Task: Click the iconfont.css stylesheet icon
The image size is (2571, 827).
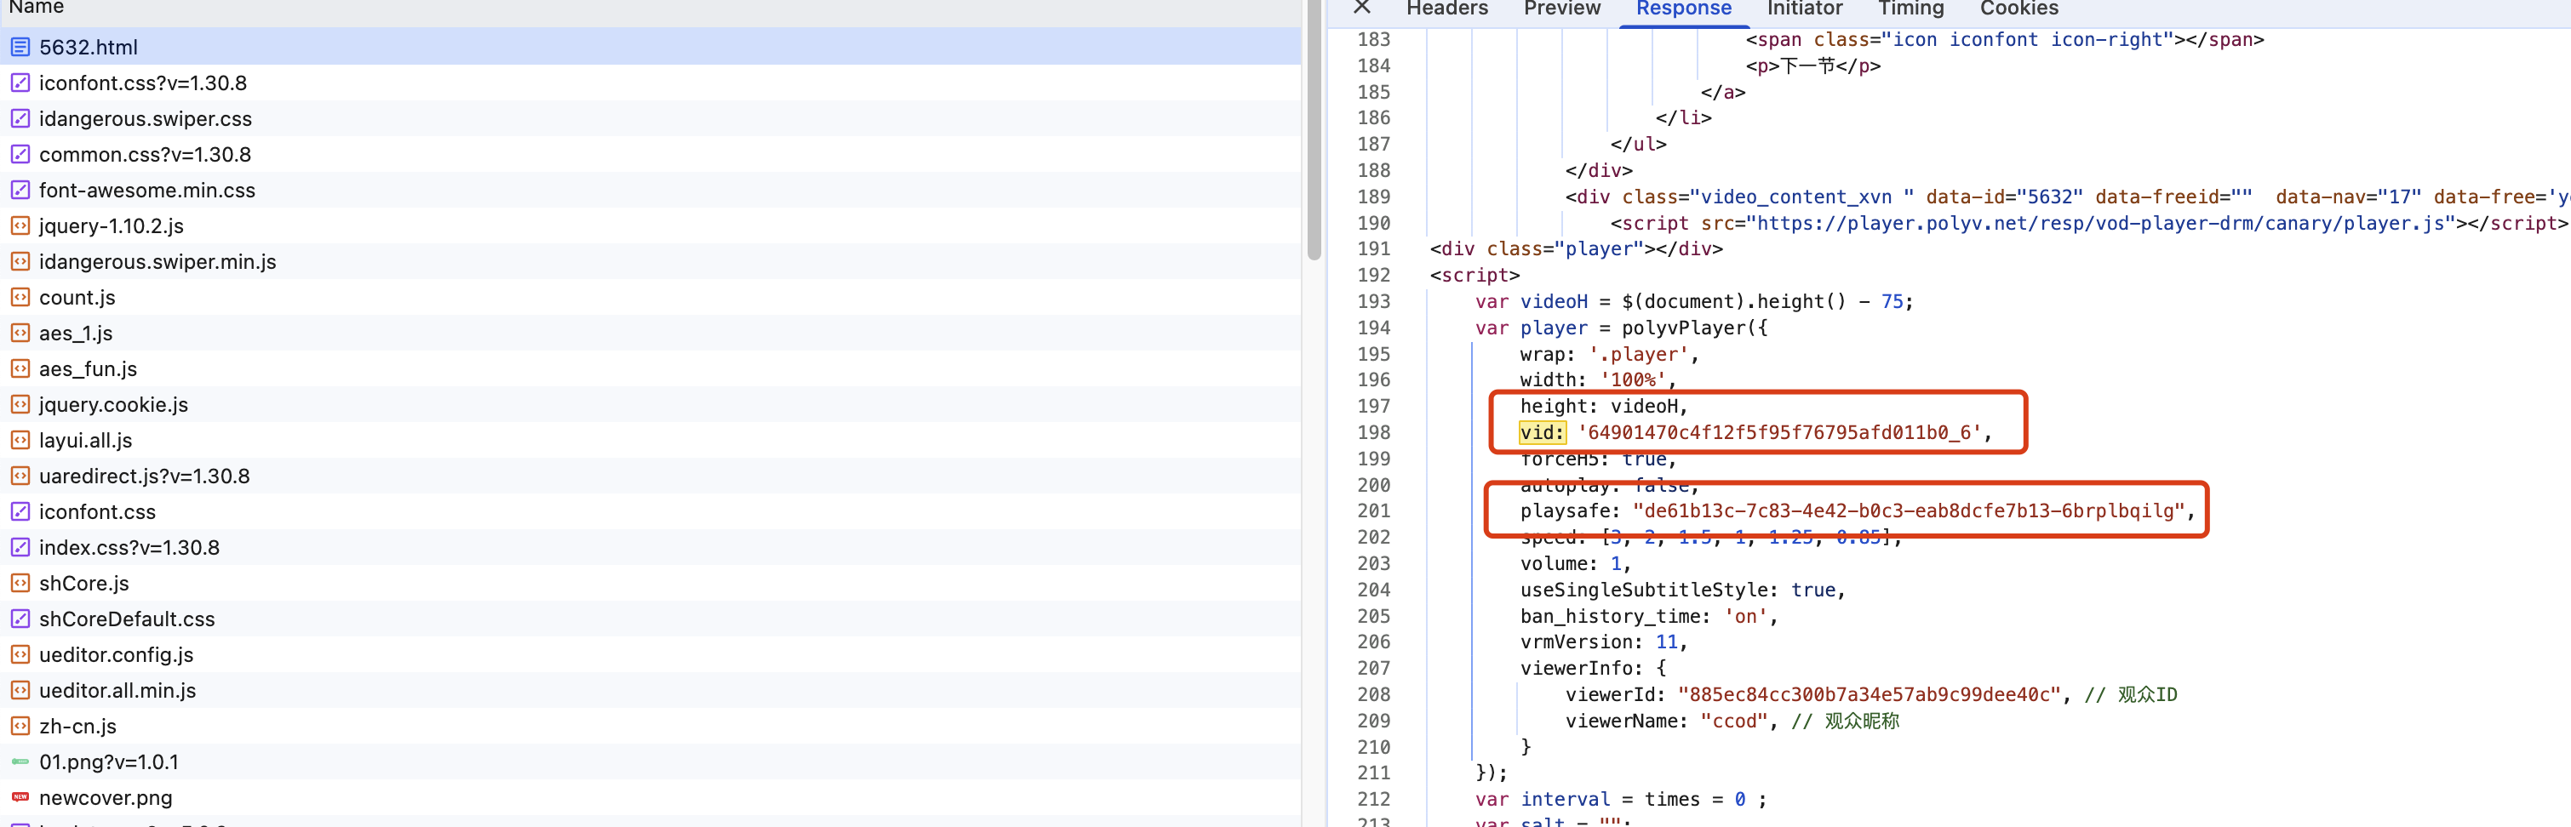Action: tap(20, 511)
